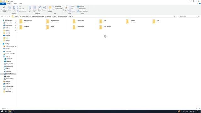Open Properties from the ribbon

click(66, 8)
